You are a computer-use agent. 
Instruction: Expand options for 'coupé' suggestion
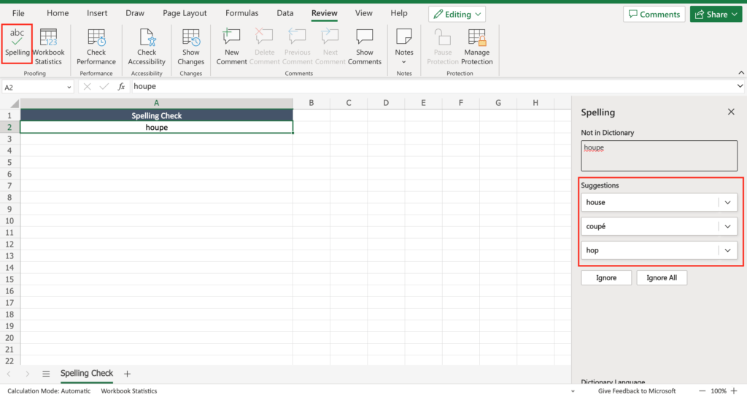tap(727, 226)
